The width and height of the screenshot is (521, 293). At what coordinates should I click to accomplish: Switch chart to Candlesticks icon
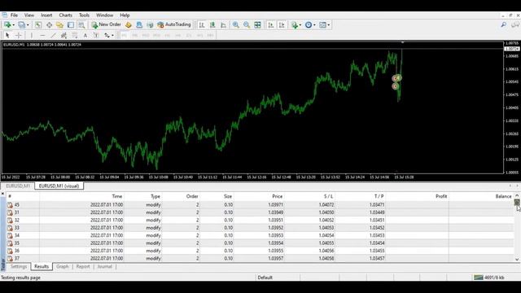(212, 25)
